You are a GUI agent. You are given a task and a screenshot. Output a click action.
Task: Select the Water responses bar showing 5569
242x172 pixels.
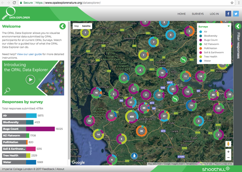pos(19,162)
